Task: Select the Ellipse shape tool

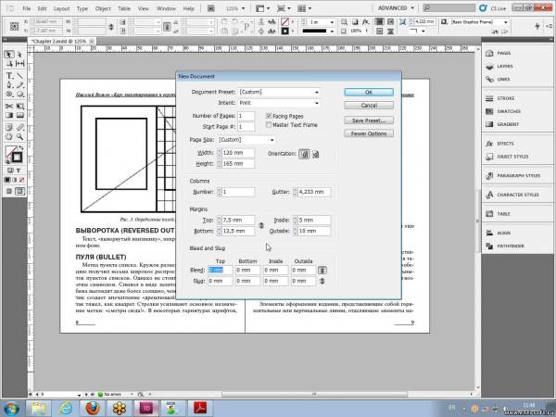Action: (19, 95)
